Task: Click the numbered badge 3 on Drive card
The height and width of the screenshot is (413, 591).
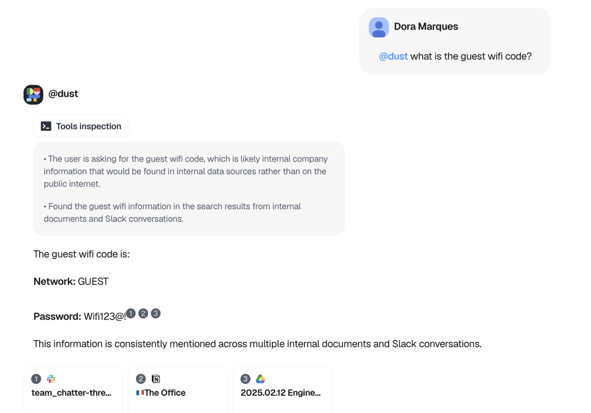Action: tap(245, 379)
